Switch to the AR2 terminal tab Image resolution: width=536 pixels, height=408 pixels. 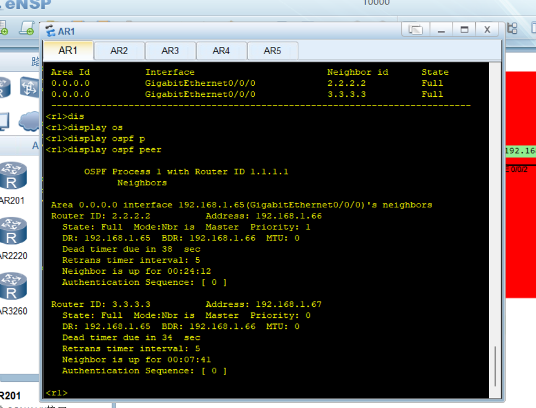(119, 50)
